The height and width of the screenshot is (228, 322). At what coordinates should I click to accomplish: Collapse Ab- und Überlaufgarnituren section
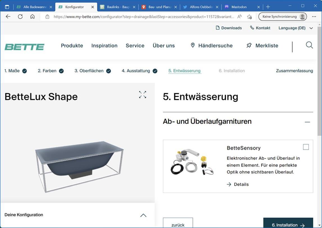point(307,122)
